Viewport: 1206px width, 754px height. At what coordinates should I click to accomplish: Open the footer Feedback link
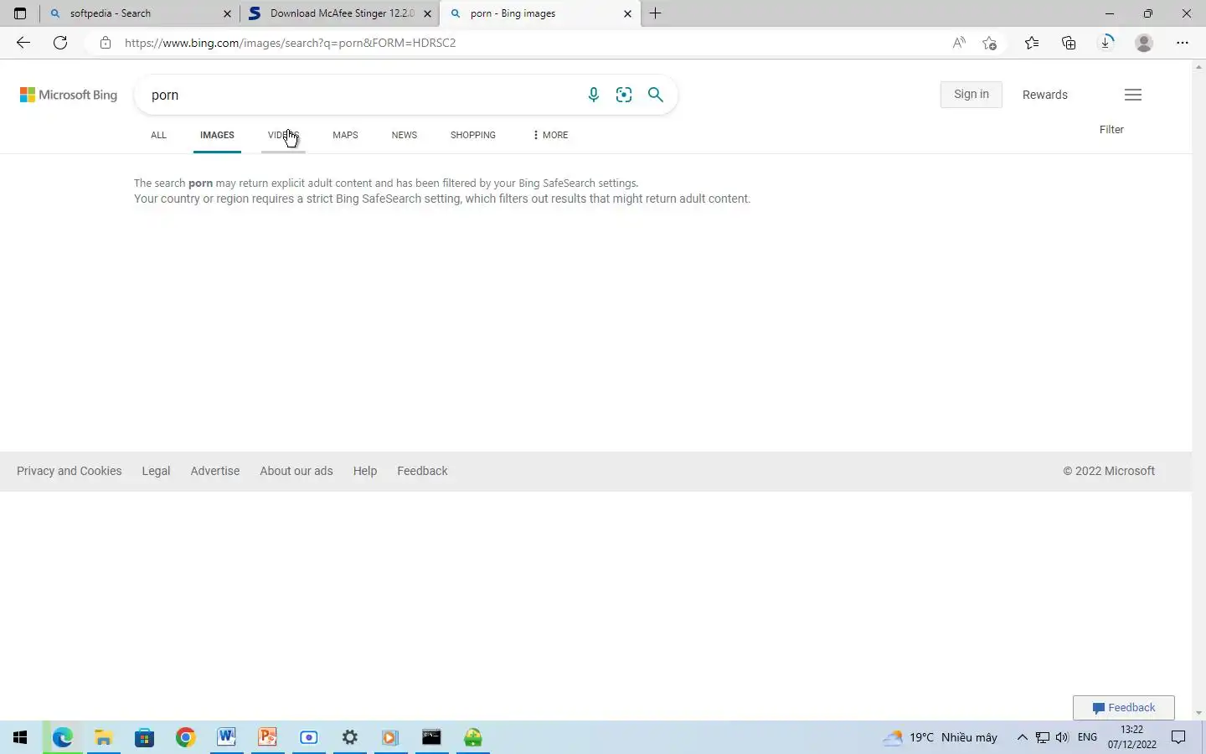coord(422,471)
